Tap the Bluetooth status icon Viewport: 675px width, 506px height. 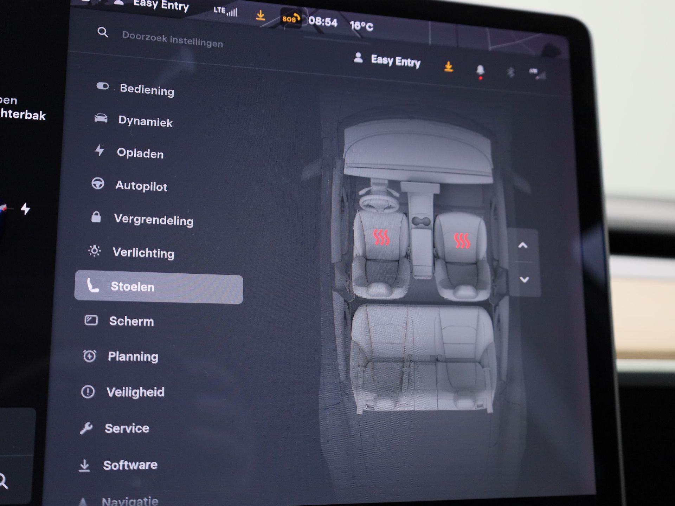click(x=510, y=72)
